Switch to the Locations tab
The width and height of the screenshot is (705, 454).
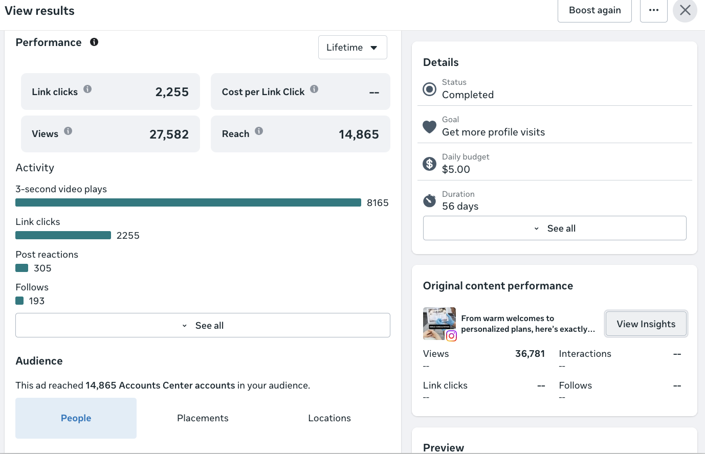click(329, 418)
